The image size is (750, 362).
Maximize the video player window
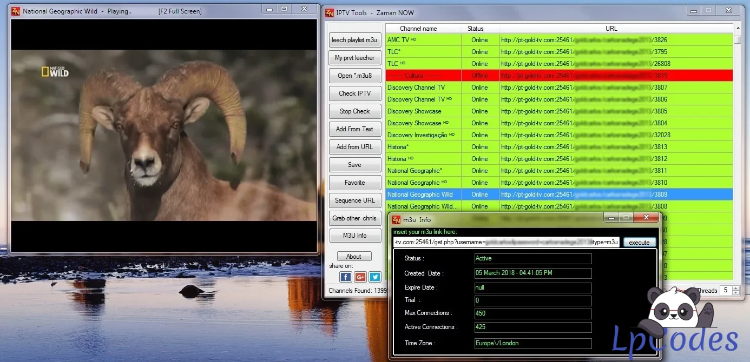click(284, 9)
